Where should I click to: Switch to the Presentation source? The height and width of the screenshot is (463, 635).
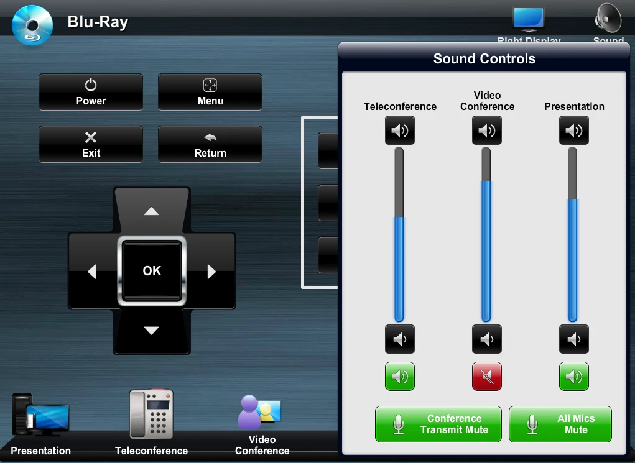40,423
